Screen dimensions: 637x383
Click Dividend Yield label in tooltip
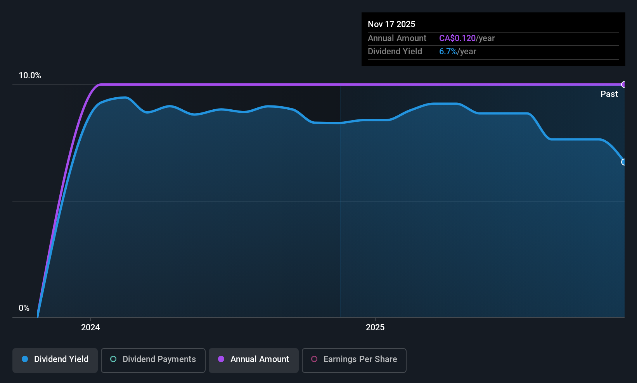(395, 51)
